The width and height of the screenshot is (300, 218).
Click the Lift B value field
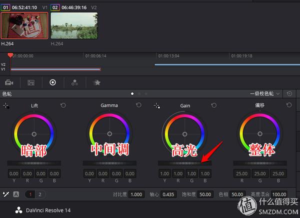54,173
